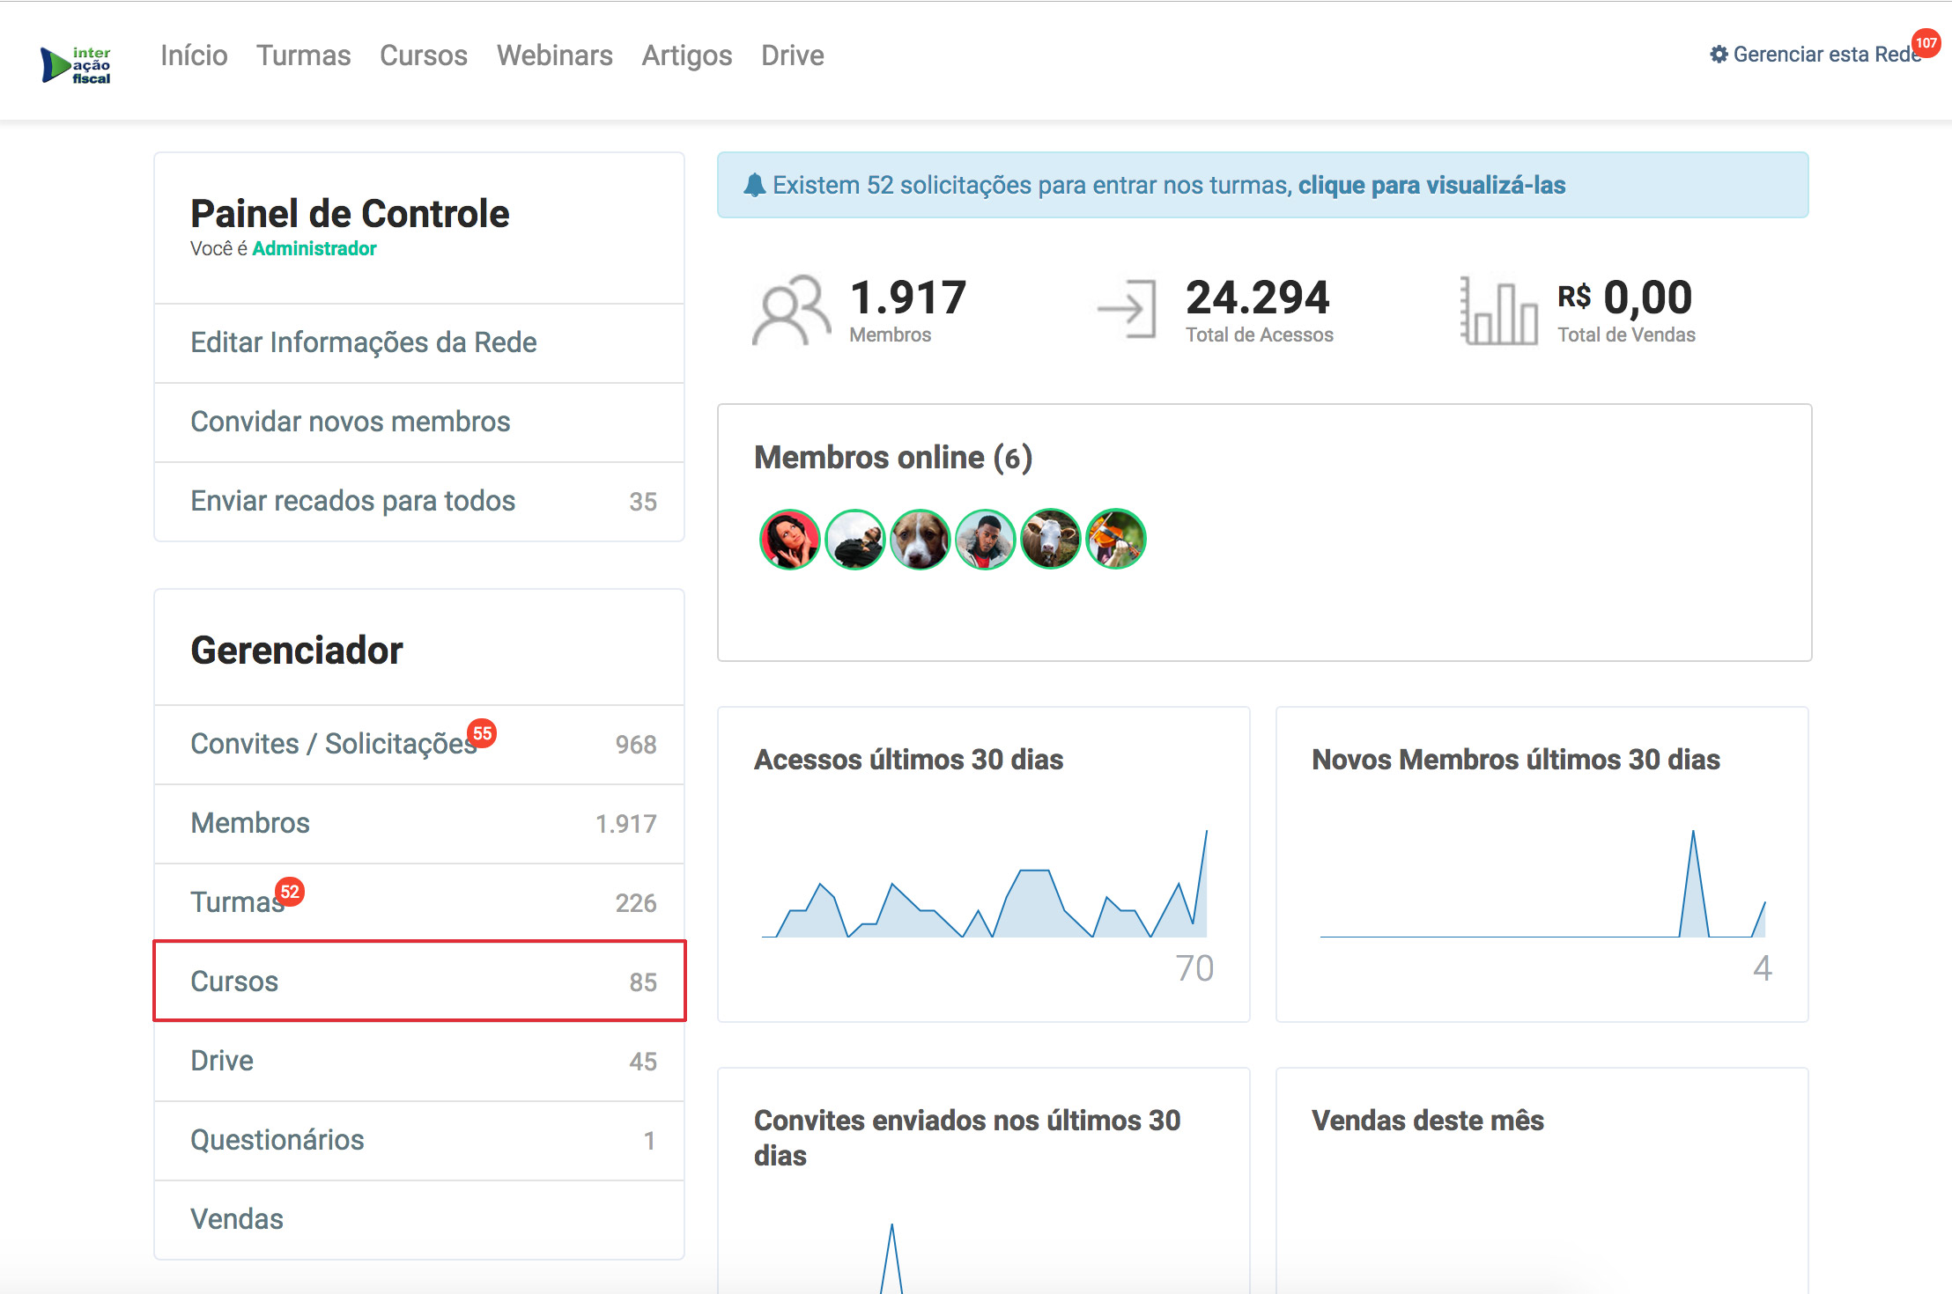The height and width of the screenshot is (1294, 1952).
Task: Click the Total de Vendas bar chart icon
Action: point(1498,311)
